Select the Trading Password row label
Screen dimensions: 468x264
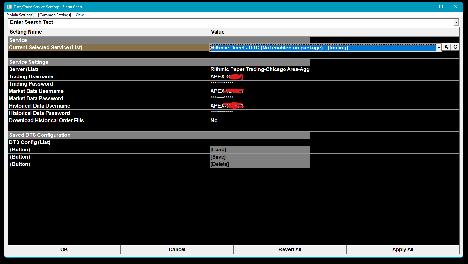pyautogui.click(x=109, y=84)
